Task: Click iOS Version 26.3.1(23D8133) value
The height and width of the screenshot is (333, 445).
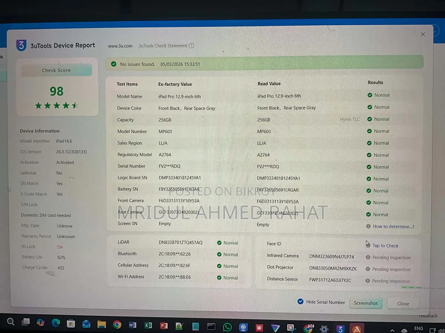Action: [x=71, y=152]
